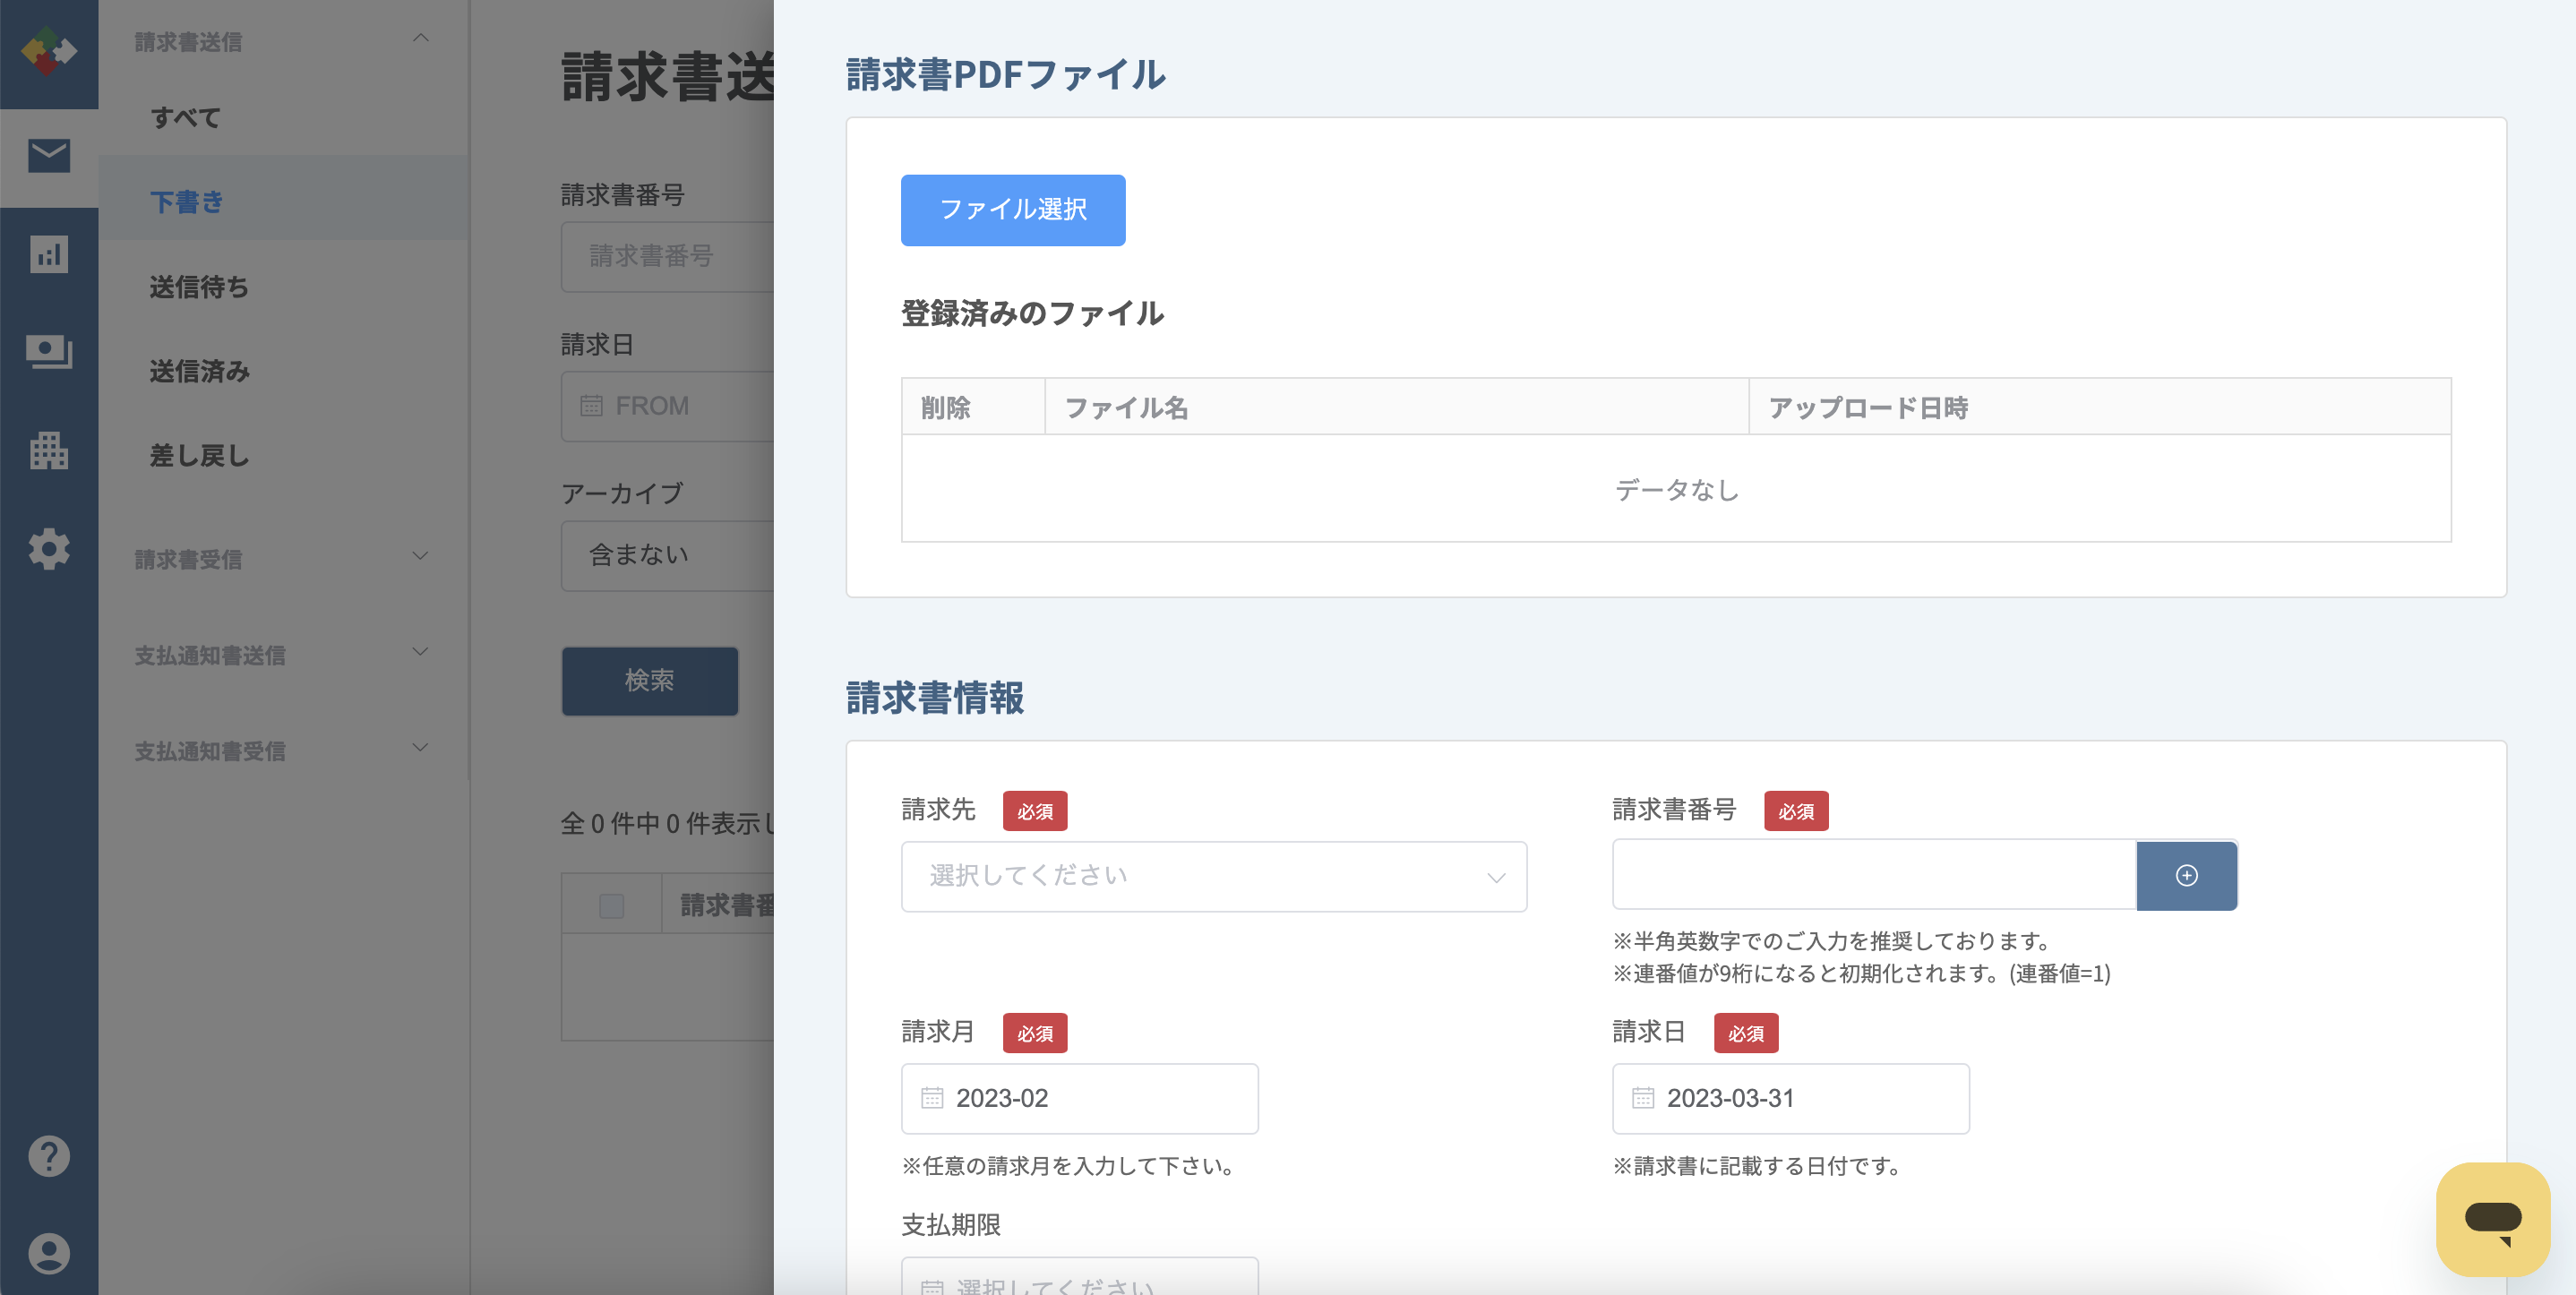The height and width of the screenshot is (1295, 2576).
Task: Select 差し戻し in the sidebar
Action: click(284, 456)
